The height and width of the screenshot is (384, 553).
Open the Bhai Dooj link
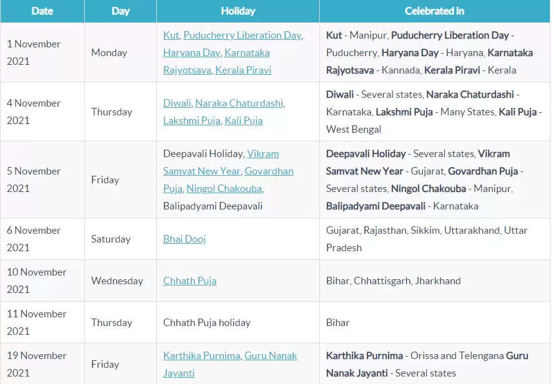(x=184, y=239)
